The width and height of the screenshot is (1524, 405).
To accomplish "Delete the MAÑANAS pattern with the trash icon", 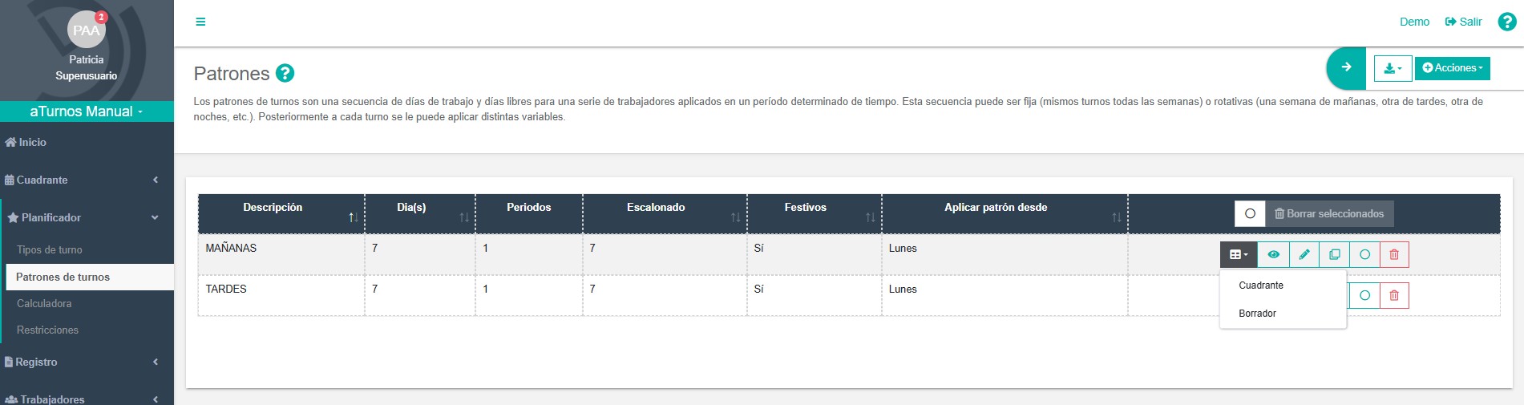I will tap(1394, 254).
